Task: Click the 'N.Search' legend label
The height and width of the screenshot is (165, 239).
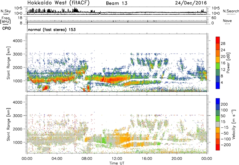Action: 231,11
